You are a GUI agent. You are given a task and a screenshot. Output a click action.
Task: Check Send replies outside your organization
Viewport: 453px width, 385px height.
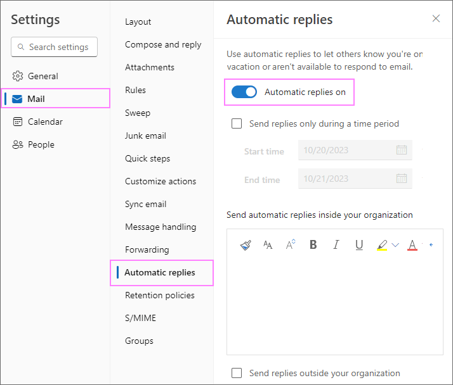click(237, 374)
